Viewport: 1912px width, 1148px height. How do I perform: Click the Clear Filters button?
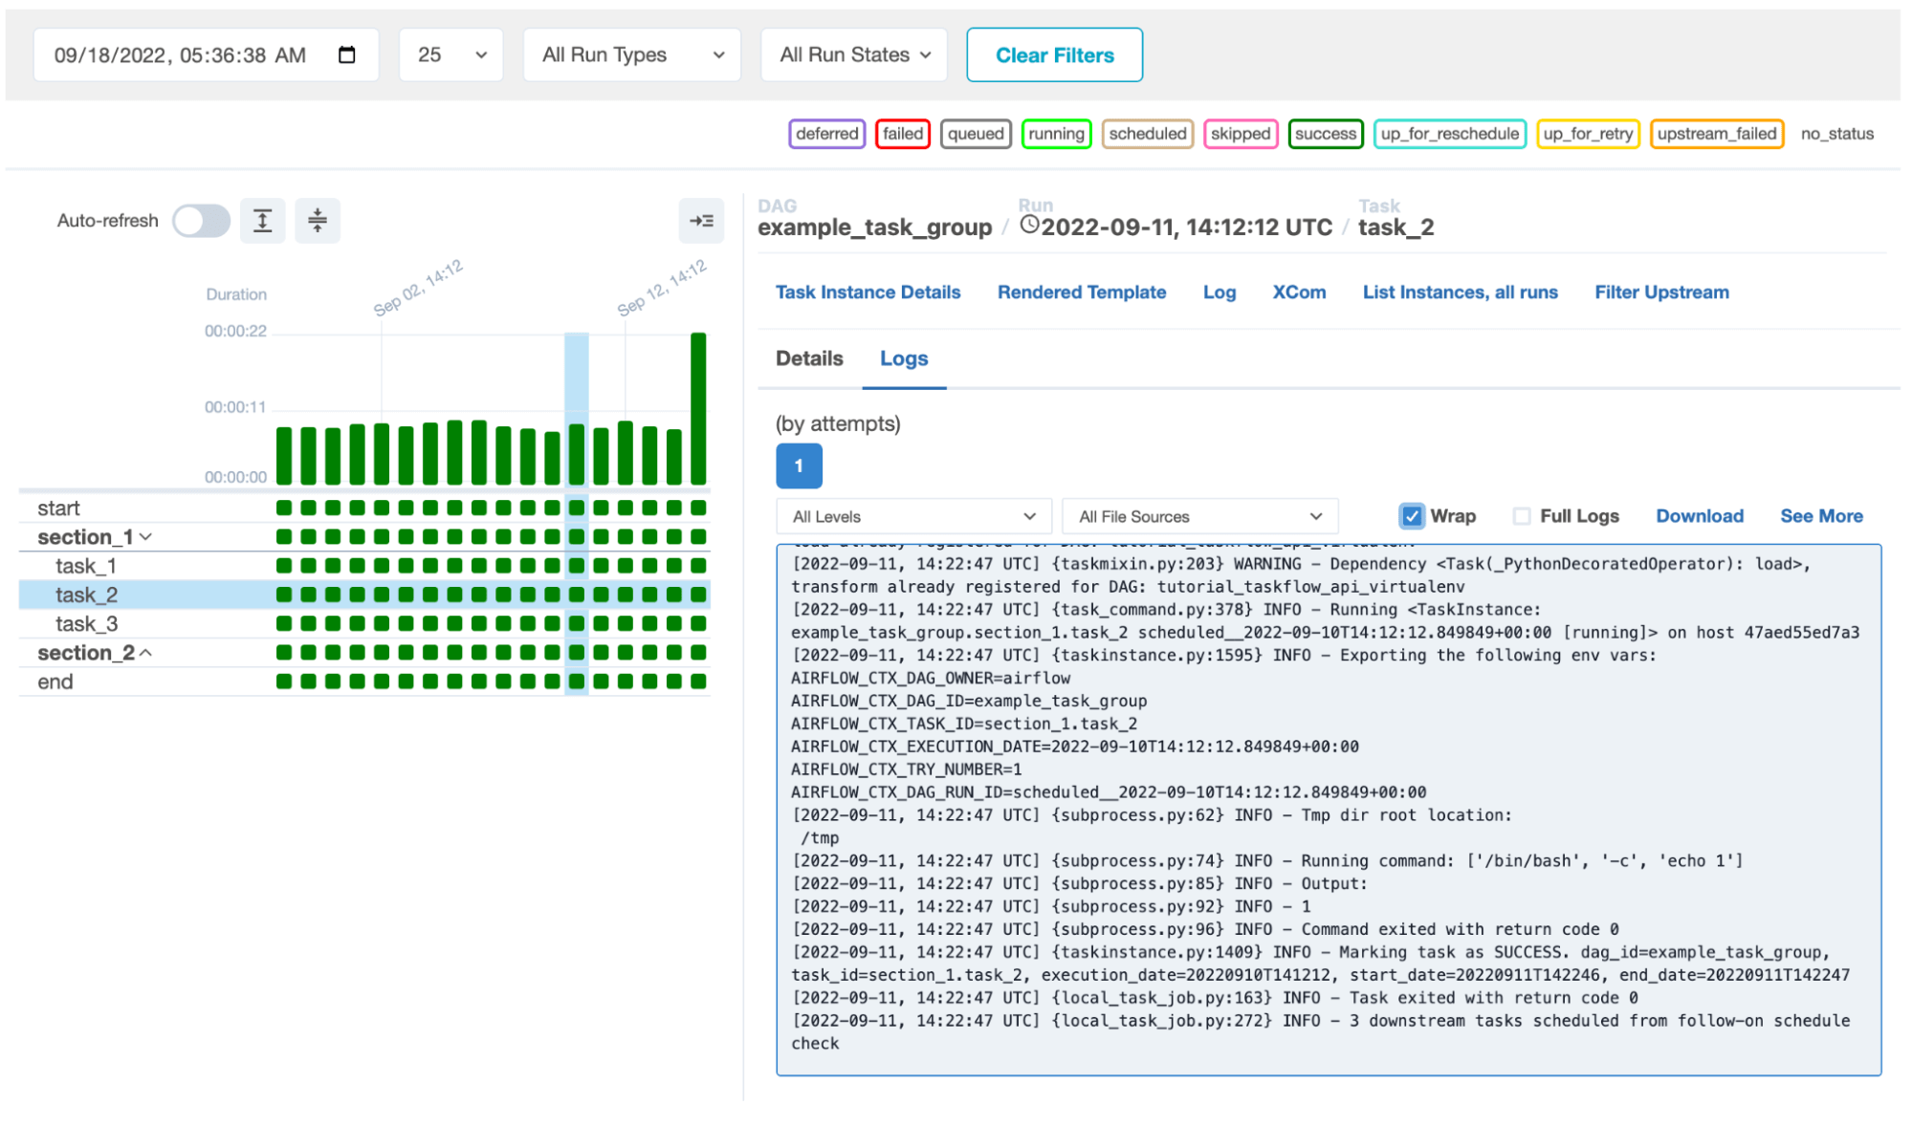1054,54
